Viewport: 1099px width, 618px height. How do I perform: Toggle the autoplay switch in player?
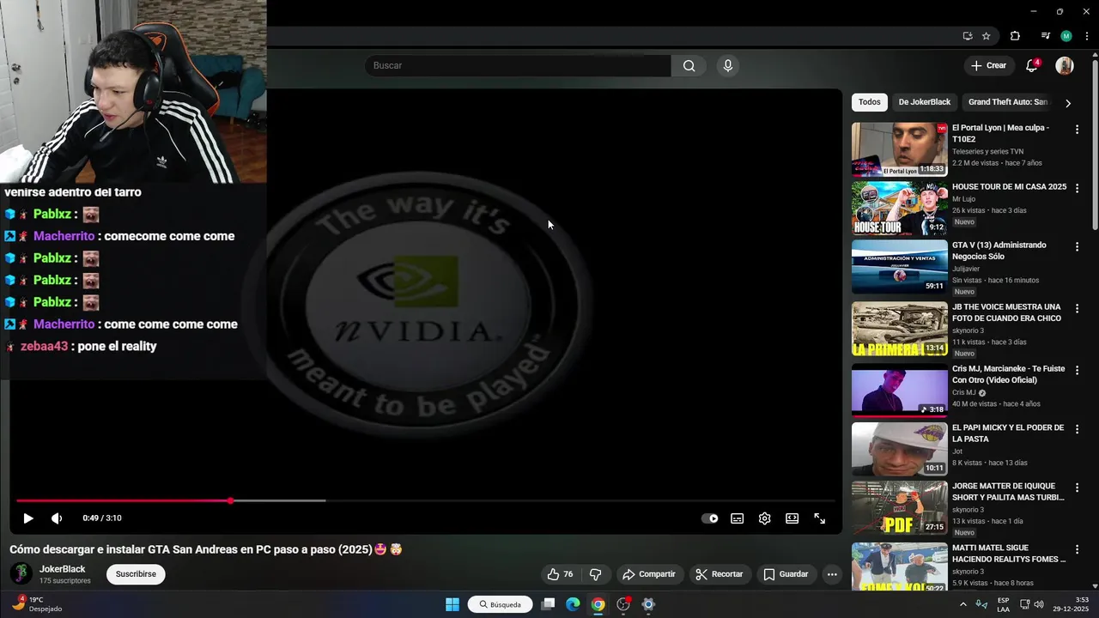(710, 518)
